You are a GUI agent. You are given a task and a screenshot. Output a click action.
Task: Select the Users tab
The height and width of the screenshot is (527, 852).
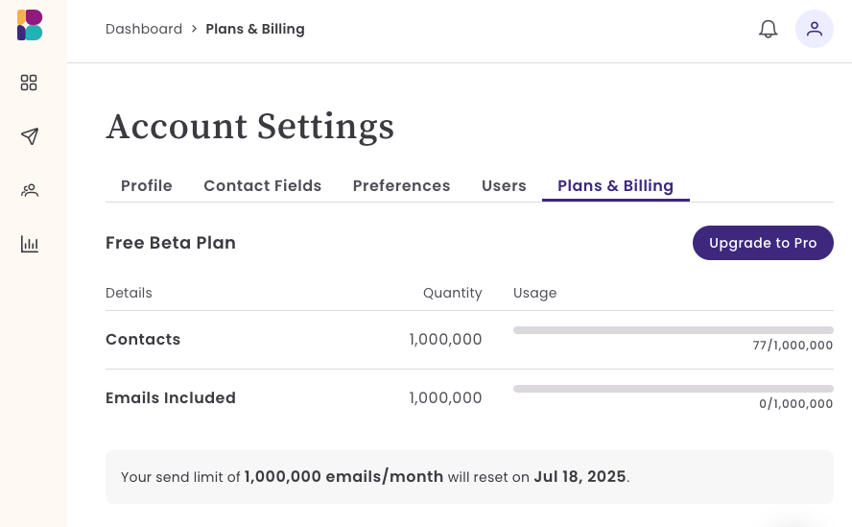(504, 185)
